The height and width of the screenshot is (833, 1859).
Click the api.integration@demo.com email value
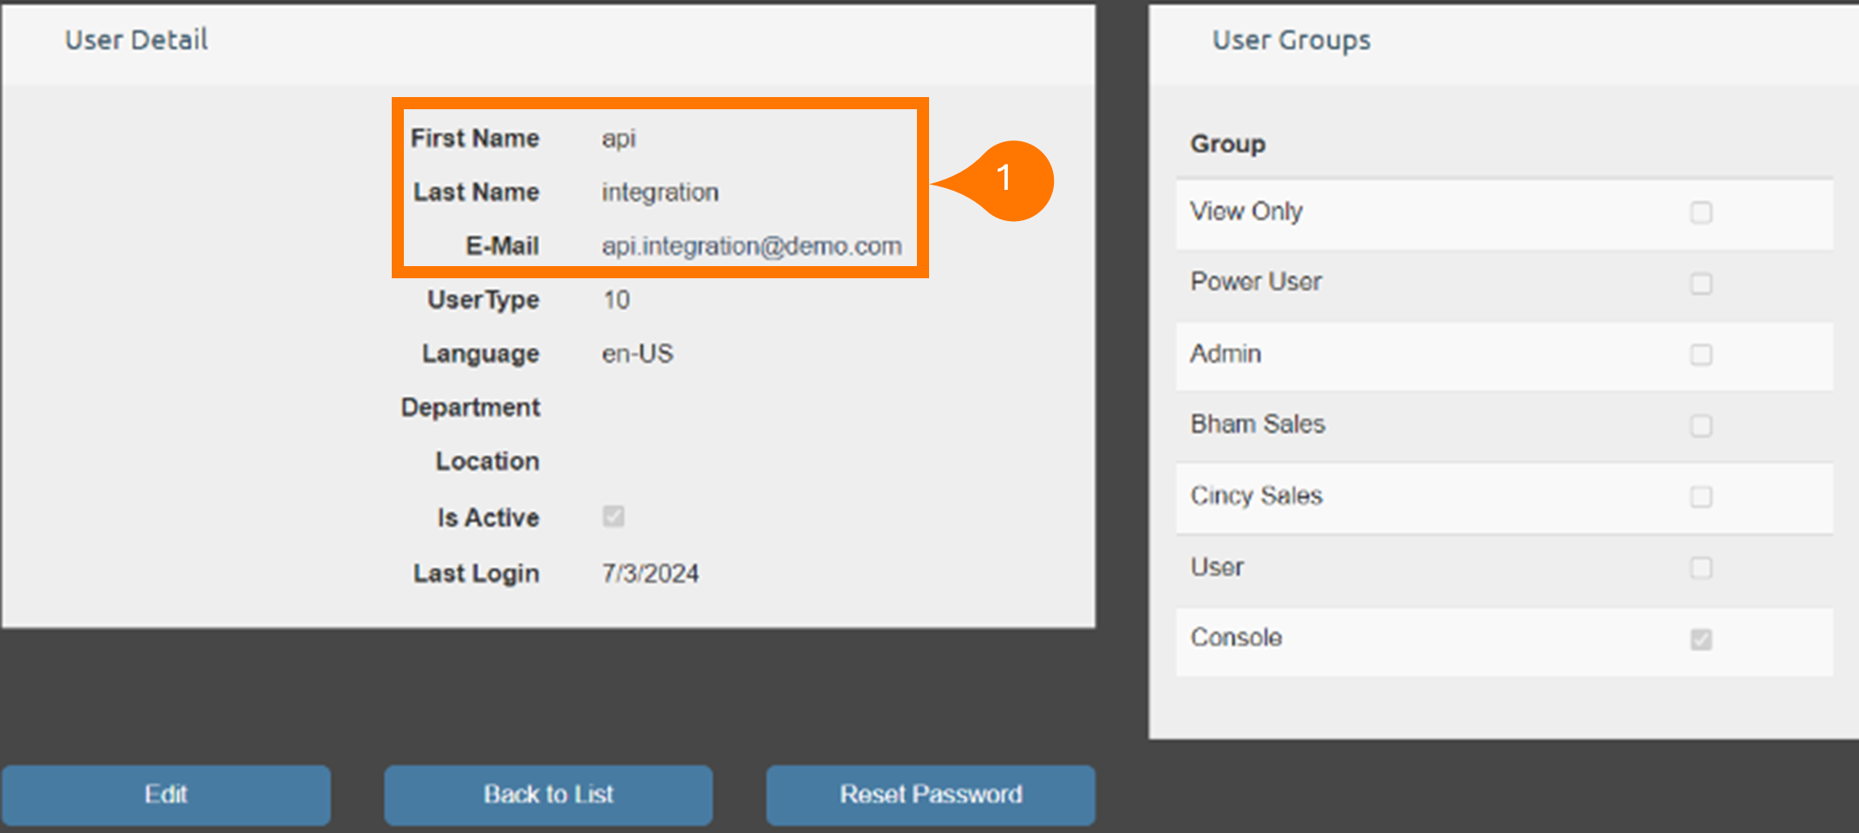click(x=751, y=246)
